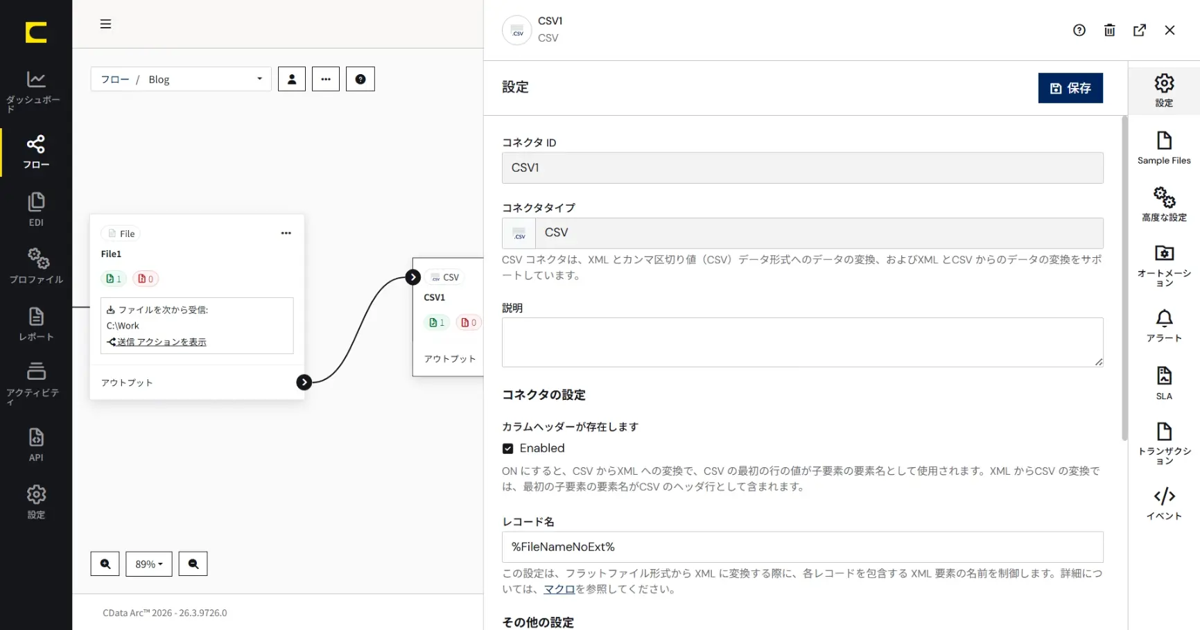Select the File1 connector name
Screen dimensions: 1200x630
click(x=111, y=254)
